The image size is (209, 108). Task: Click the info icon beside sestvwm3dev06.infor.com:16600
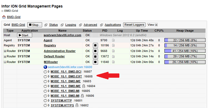click(45, 67)
